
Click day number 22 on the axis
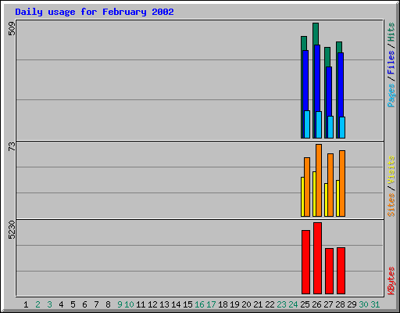[x=270, y=304]
